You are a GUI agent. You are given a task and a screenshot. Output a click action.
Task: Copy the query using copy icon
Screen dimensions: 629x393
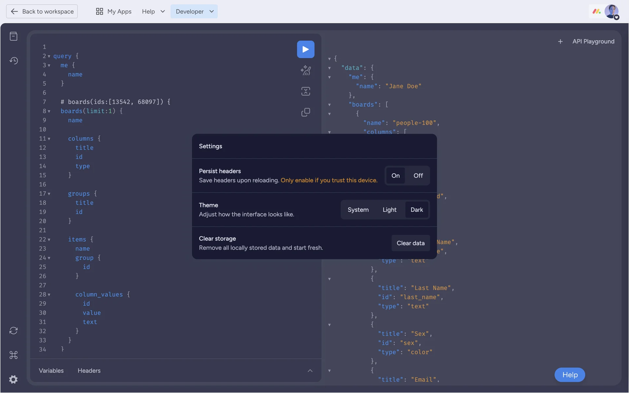(x=305, y=112)
